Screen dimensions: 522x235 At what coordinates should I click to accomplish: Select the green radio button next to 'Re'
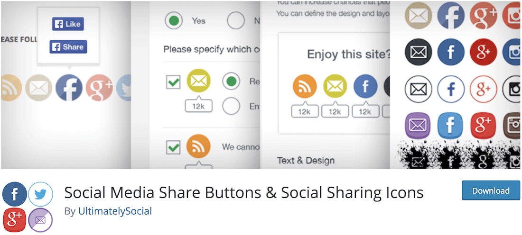pyautogui.click(x=231, y=81)
